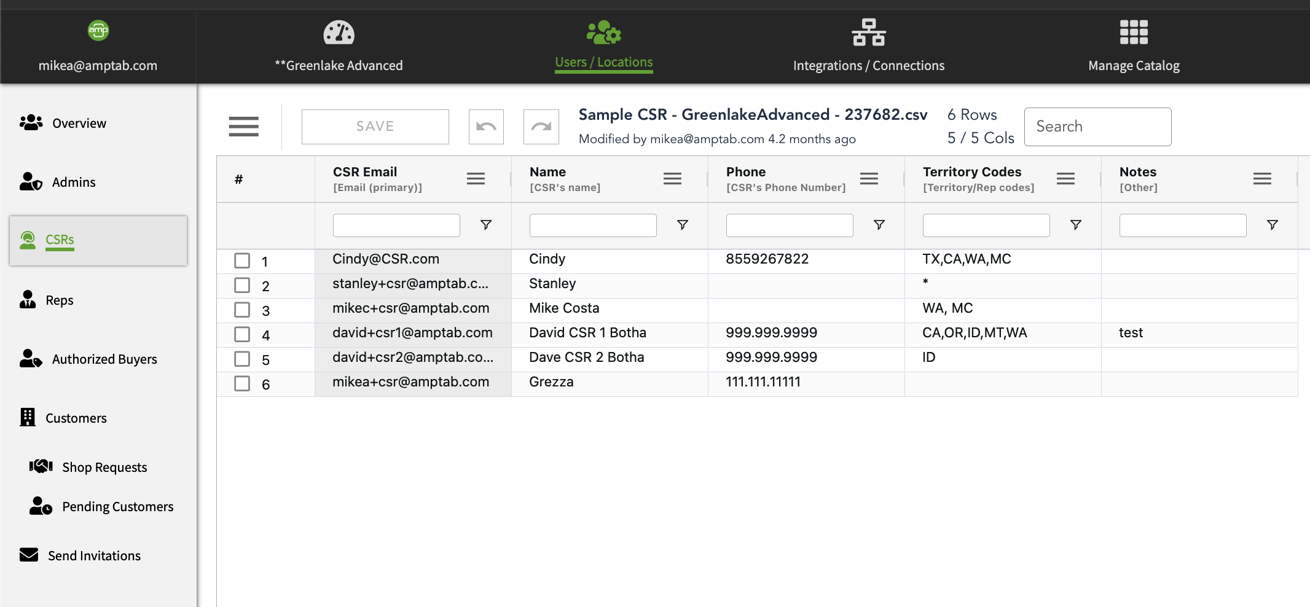Click the Customers building icon
This screenshot has height=607, width=1310.
pyautogui.click(x=28, y=418)
